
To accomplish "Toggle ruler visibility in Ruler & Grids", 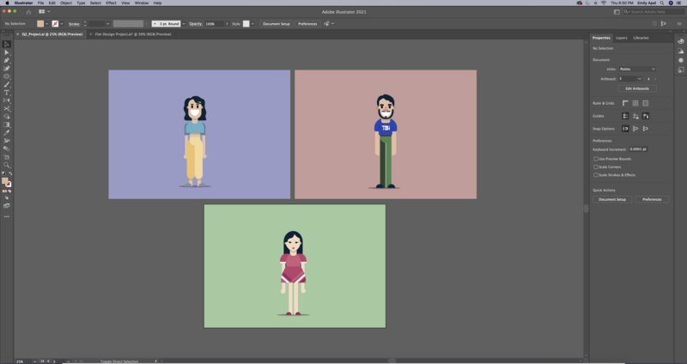I will (624, 103).
